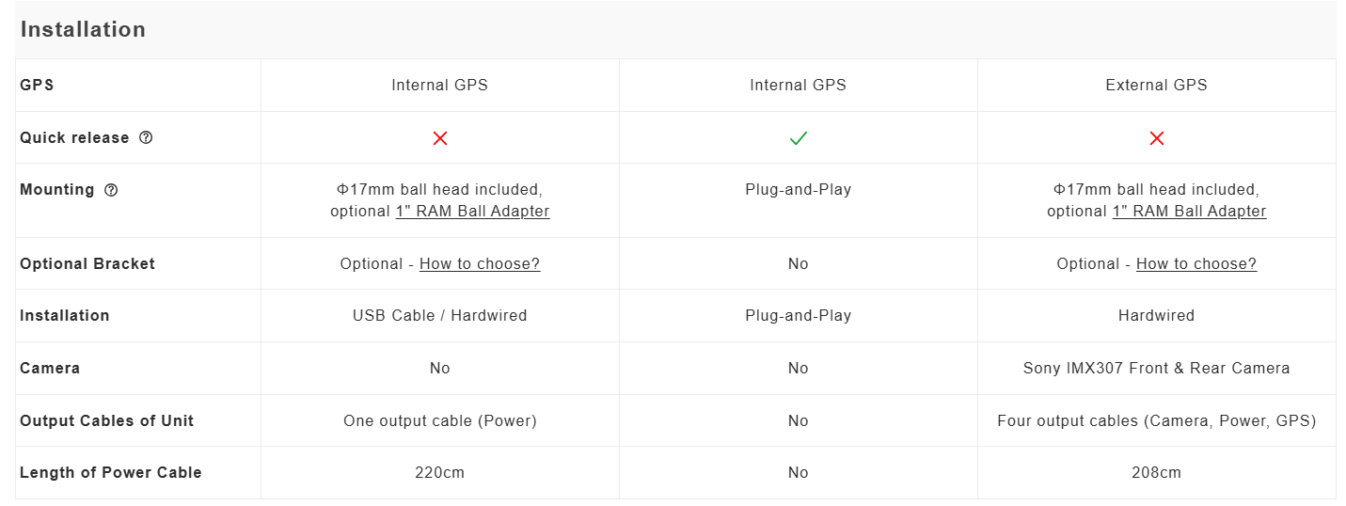Click the 'USB Cable / Hardwired' cell

tap(439, 316)
